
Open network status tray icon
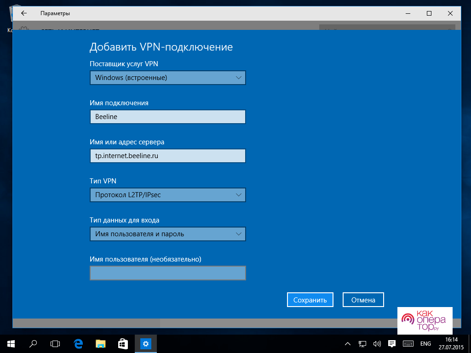tap(362, 343)
